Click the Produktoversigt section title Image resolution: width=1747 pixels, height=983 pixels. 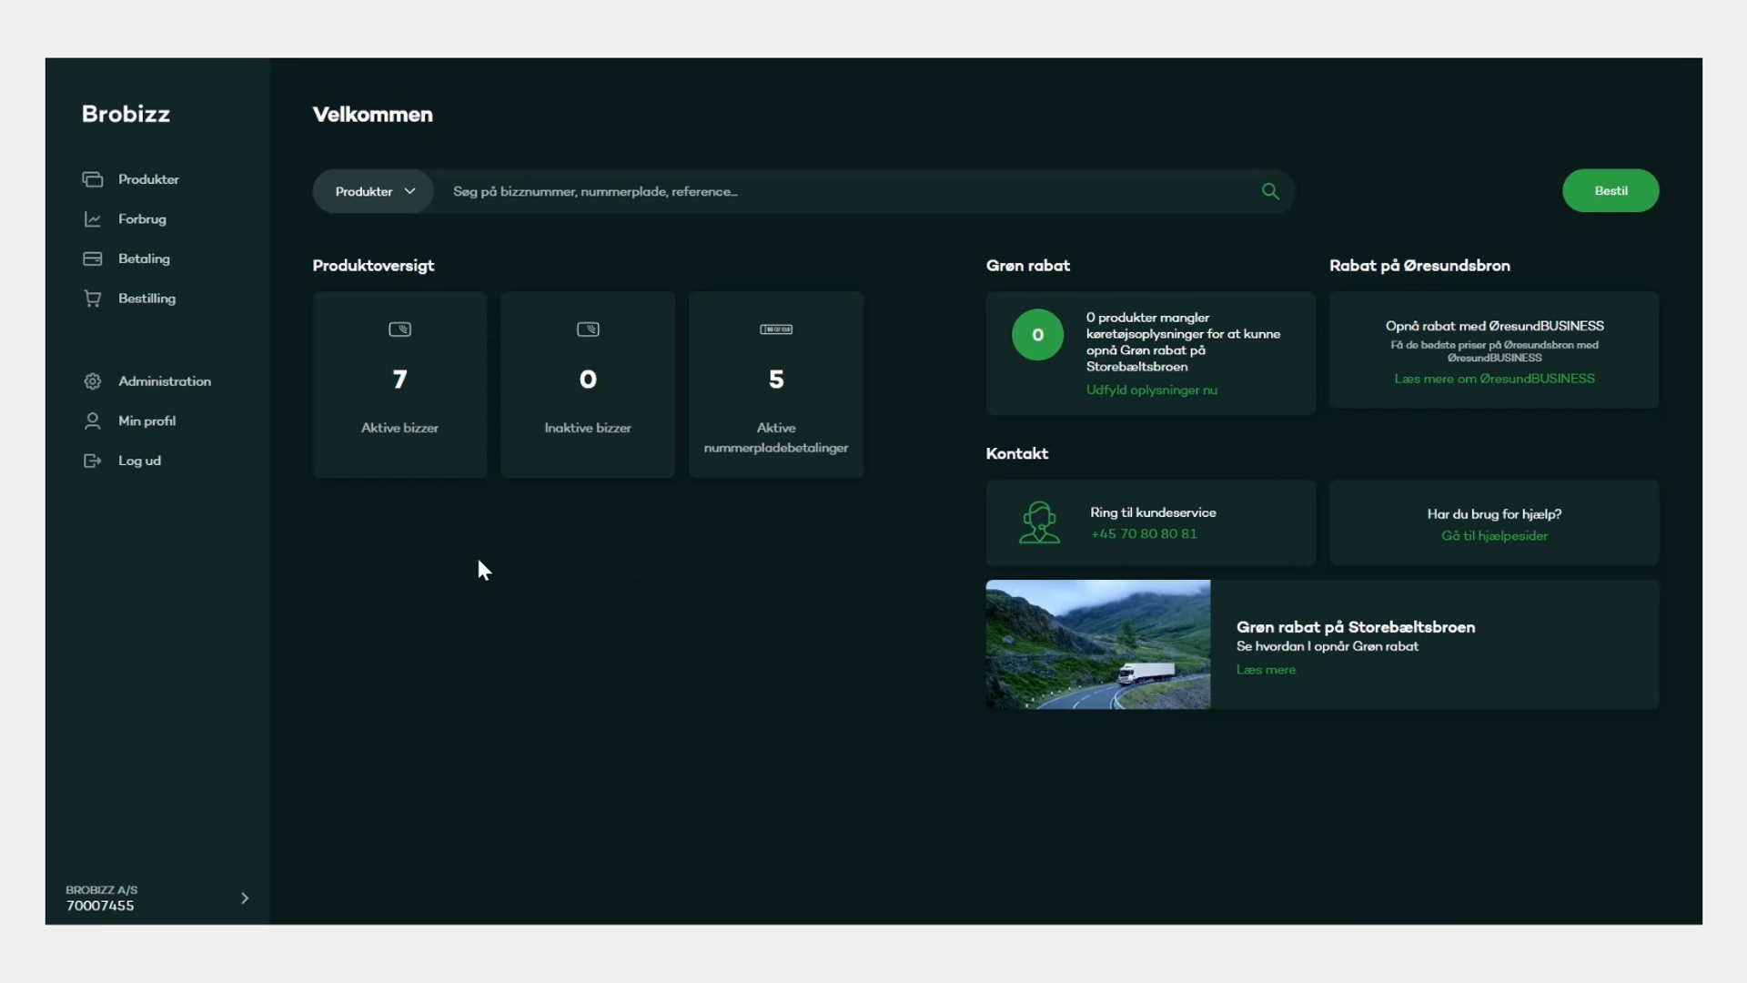point(373,266)
